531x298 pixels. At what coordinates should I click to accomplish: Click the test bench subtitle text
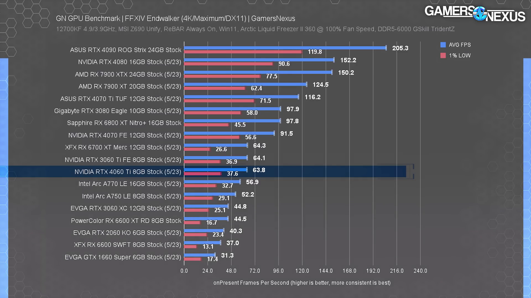(255, 29)
